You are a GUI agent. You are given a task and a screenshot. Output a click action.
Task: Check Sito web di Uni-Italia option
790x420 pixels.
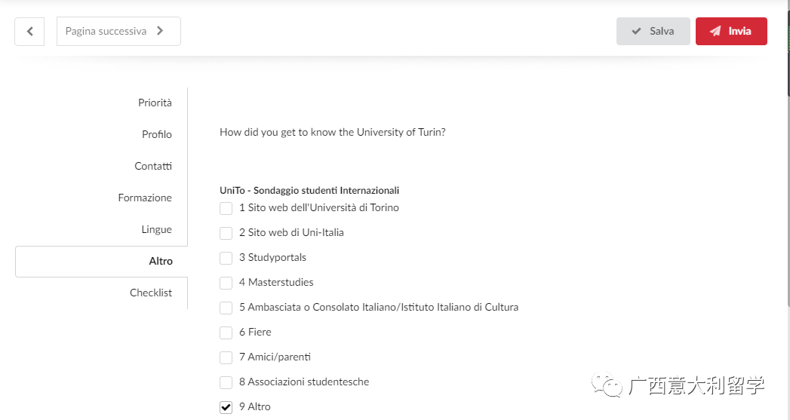coord(226,233)
